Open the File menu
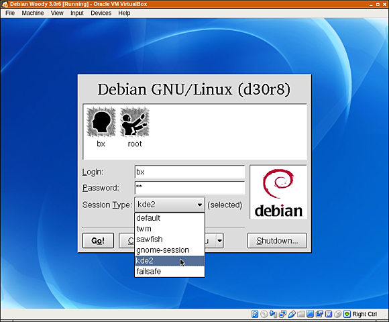Screen dimensions: 389x322 10,13
